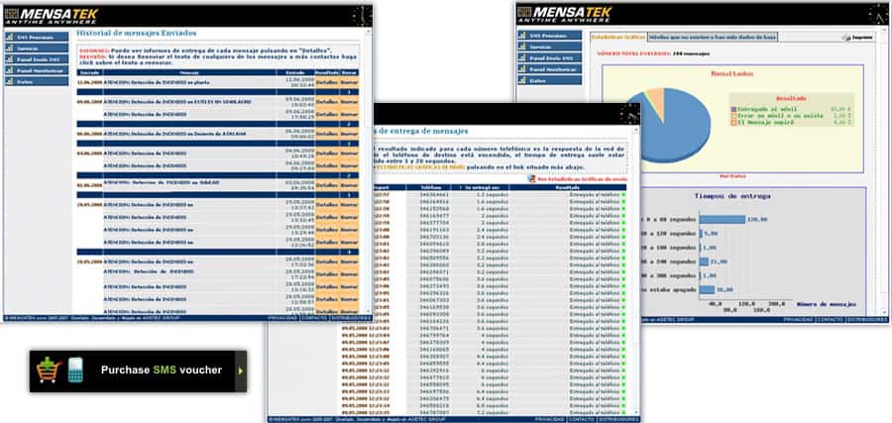
Task: Click phone icon on voucher banner
Action: click(75, 370)
